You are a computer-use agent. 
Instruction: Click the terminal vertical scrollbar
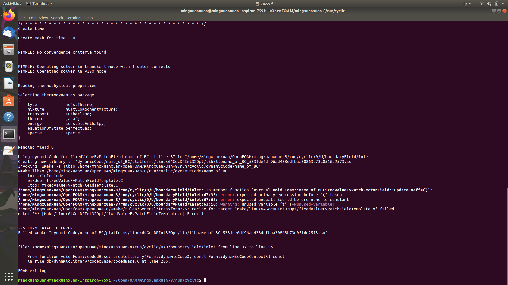tap(507, 236)
